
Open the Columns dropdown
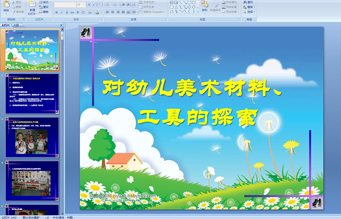134,12
